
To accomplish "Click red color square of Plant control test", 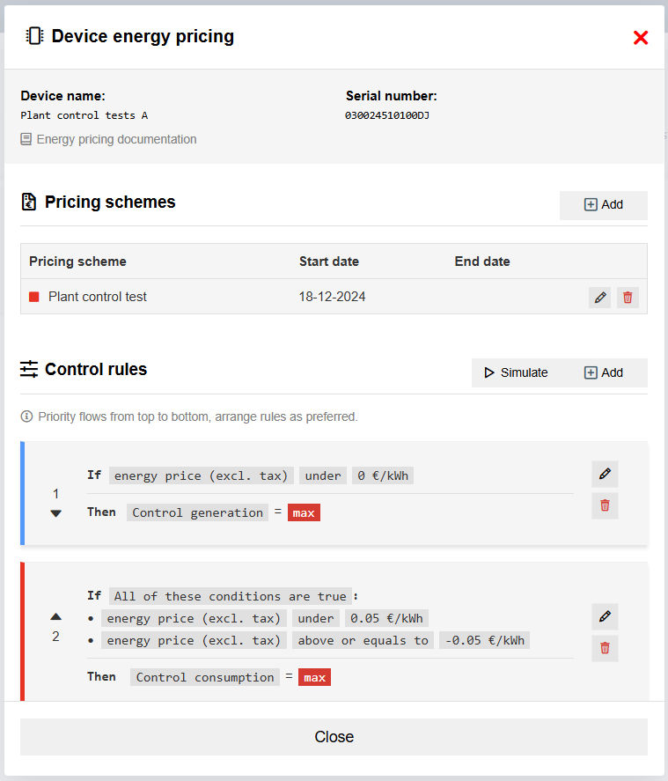I will coord(34,298).
